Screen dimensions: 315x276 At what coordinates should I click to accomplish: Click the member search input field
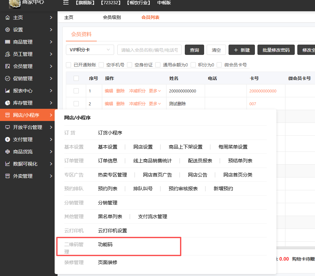[149, 50]
